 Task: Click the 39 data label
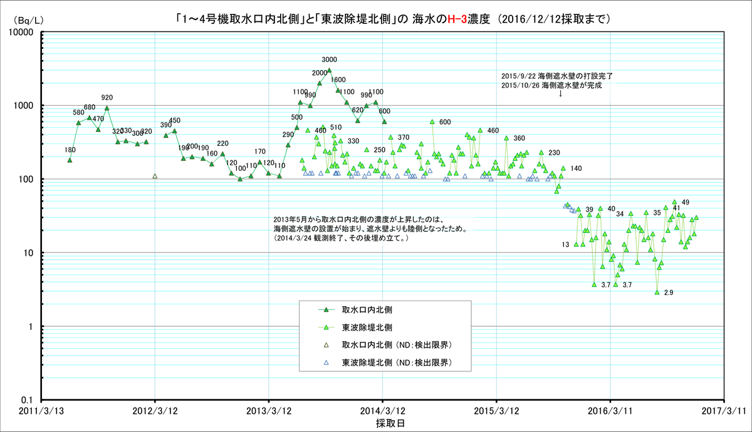589,210
